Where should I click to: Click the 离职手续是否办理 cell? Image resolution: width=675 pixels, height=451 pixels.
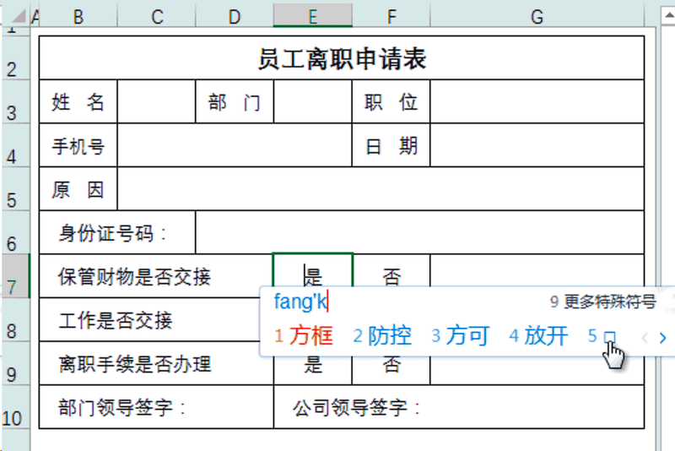[x=156, y=363]
